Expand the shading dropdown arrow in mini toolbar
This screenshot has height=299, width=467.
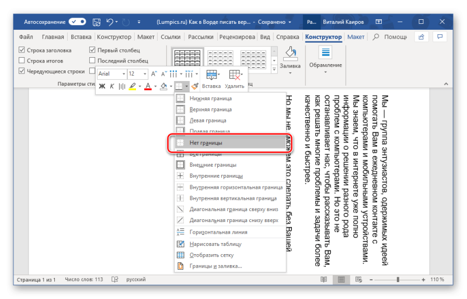(x=171, y=86)
